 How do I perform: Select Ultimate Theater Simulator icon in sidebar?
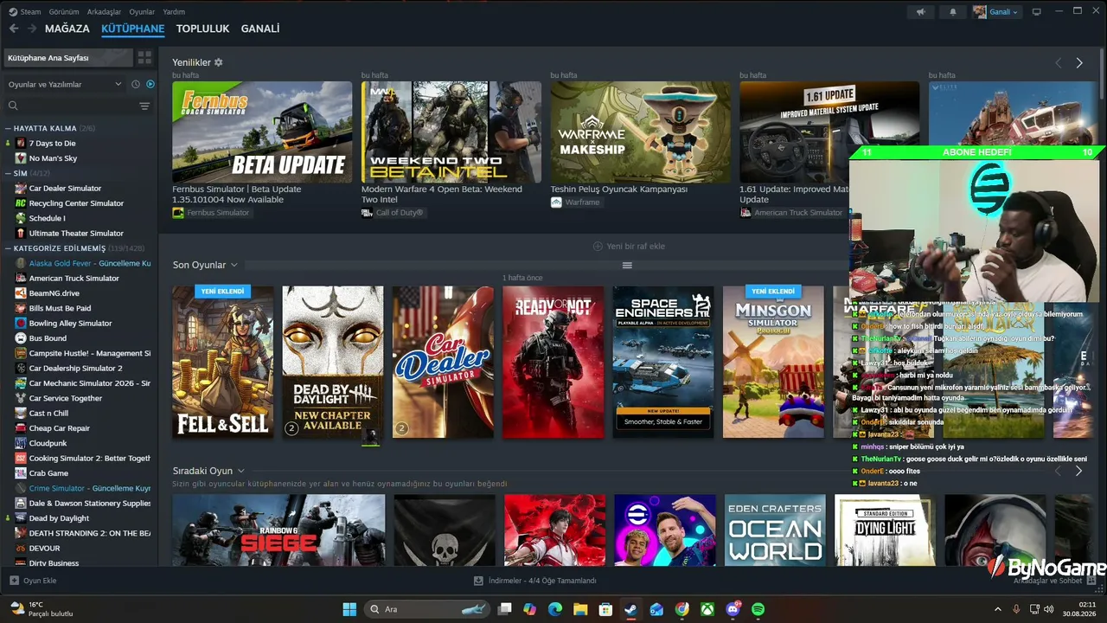coord(21,233)
